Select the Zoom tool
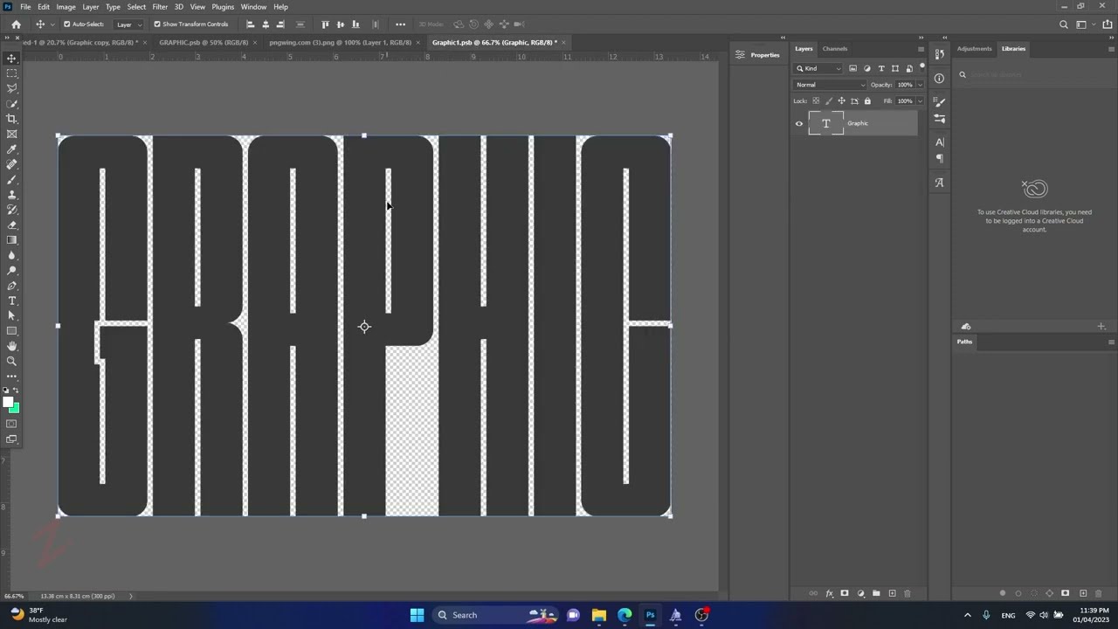 pyautogui.click(x=12, y=361)
